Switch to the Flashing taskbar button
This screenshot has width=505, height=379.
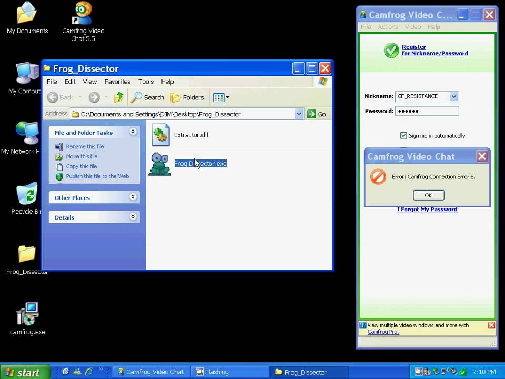(x=230, y=372)
